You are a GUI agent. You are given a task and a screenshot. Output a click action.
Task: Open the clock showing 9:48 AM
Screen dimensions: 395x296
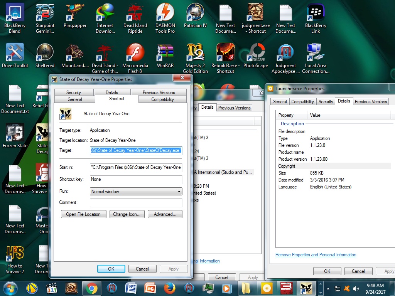(x=375, y=288)
